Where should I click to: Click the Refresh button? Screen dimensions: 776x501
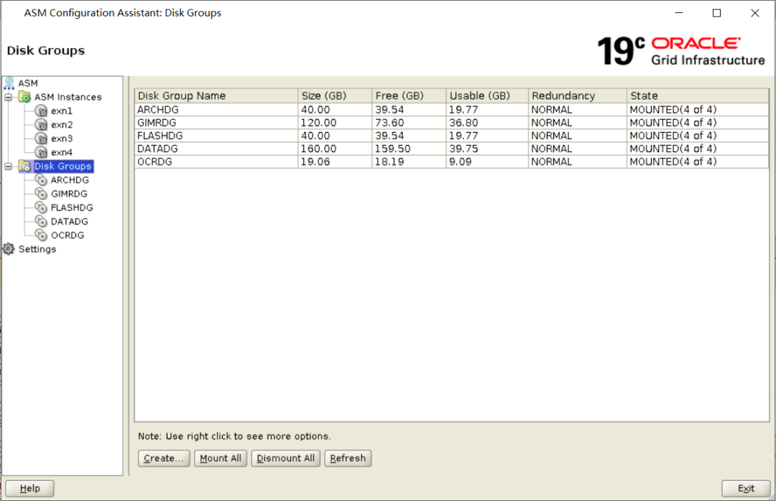pyautogui.click(x=348, y=459)
